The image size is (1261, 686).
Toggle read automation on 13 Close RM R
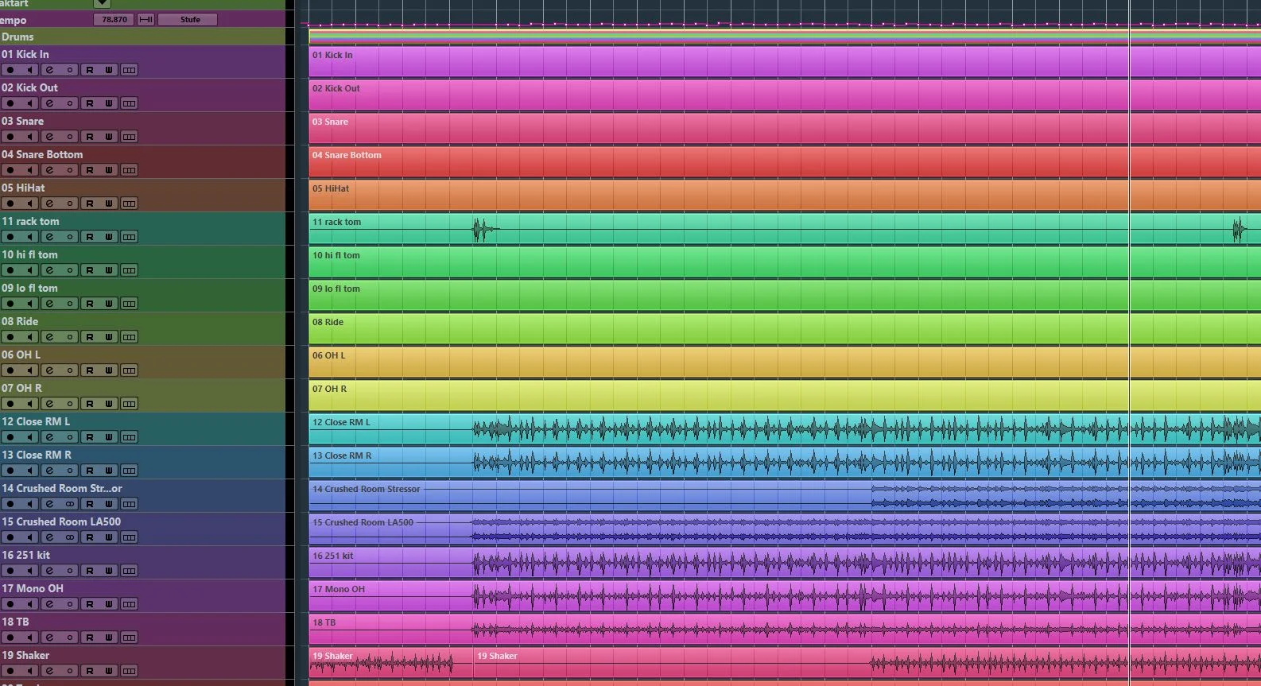(x=90, y=471)
